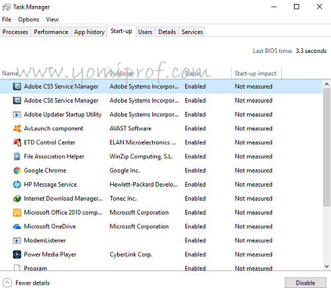Click the scrollbar up arrow
Screen dimensions: 331x288
coord(327,84)
